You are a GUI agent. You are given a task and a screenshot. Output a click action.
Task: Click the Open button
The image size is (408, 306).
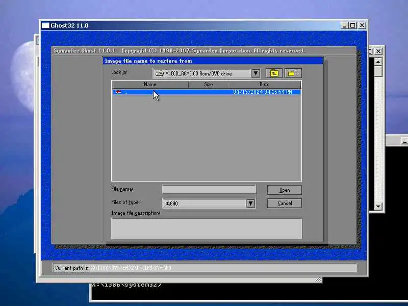(x=285, y=190)
